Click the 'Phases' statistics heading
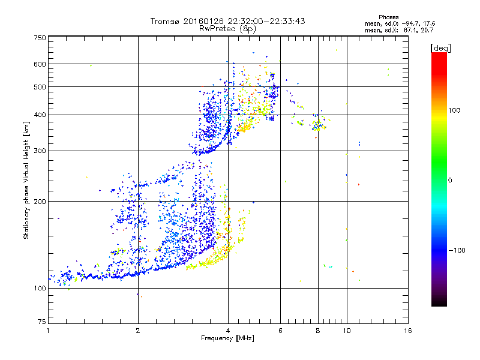 pyautogui.click(x=388, y=17)
